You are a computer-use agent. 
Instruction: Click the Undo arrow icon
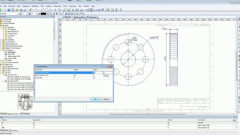31,10
